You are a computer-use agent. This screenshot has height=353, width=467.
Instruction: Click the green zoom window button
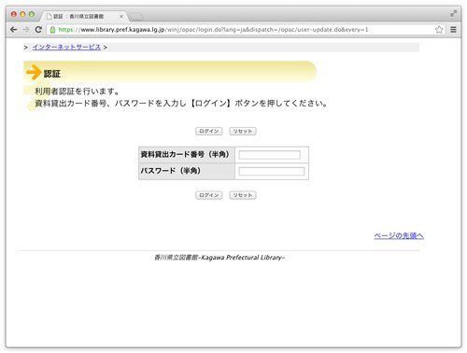[x=32, y=14]
